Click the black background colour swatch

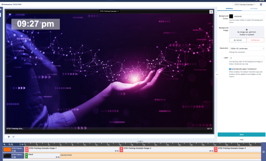point(231,16)
